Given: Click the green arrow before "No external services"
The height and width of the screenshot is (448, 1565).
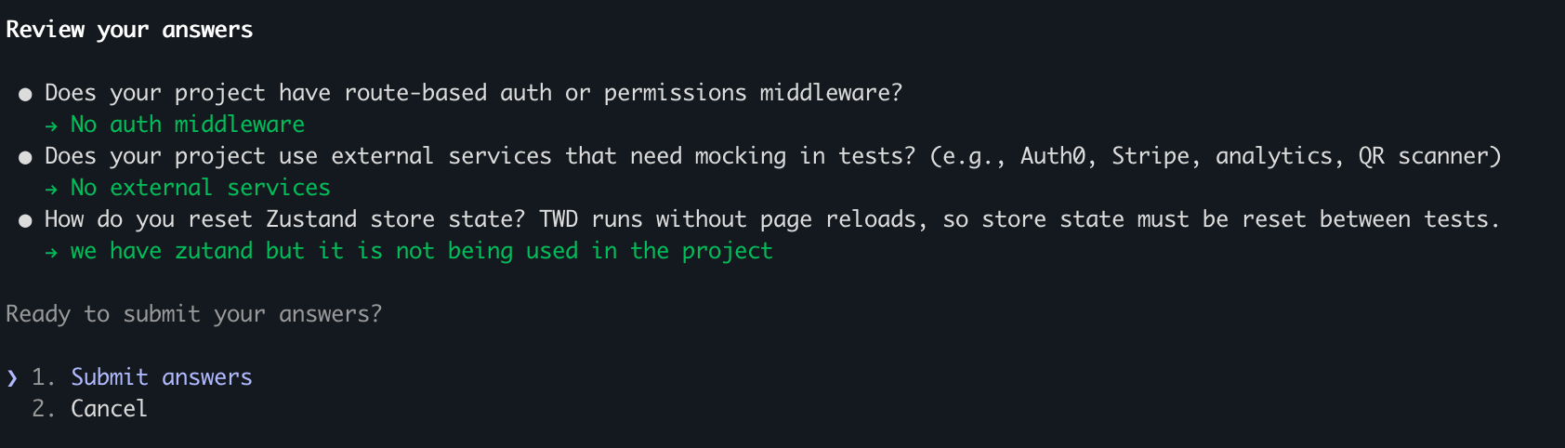Looking at the screenshot, I should pyautogui.click(x=51, y=189).
